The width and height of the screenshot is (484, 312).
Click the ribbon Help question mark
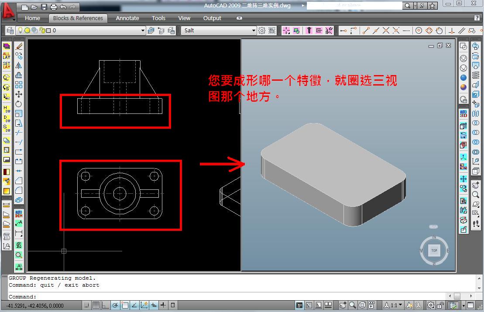tap(477, 18)
